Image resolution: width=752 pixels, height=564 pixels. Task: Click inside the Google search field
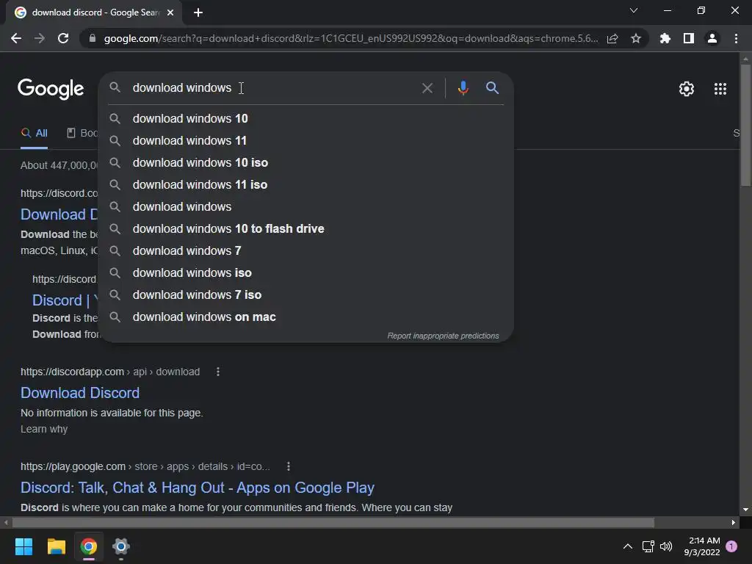point(273,88)
